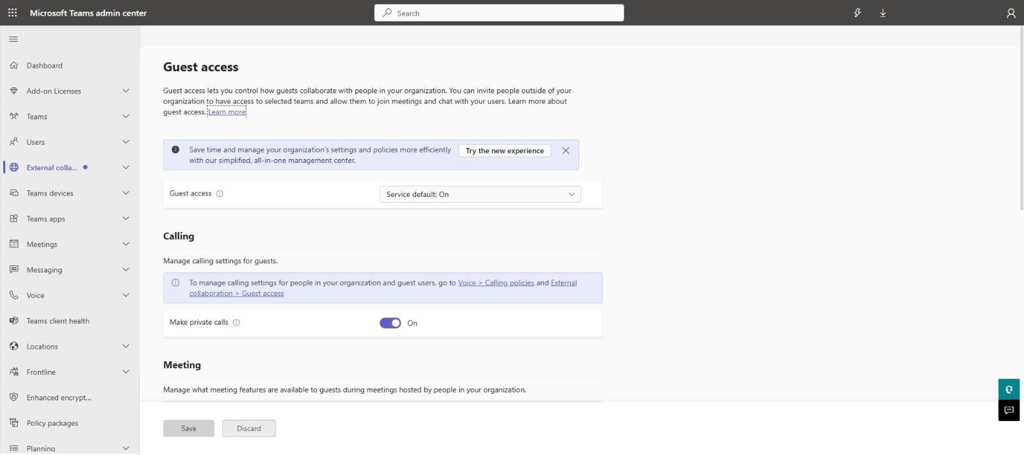This screenshot has width=1024, height=455.
Task: Open the lightning bolt icon in header
Action: coord(857,12)
